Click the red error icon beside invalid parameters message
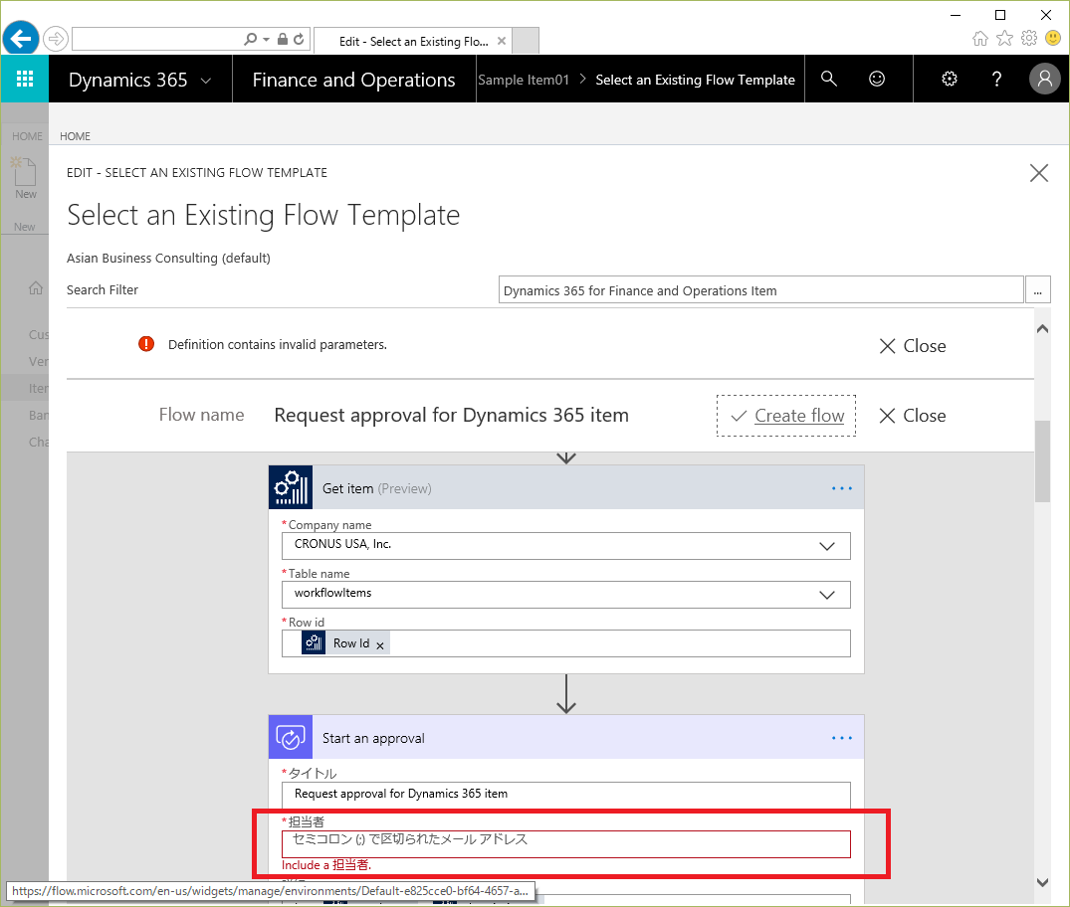1070x907 pixels. [146, 344]
